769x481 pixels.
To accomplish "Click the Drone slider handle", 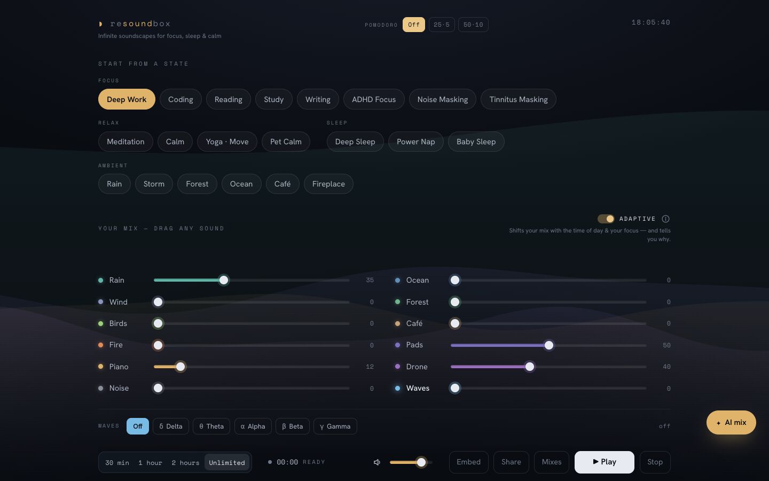I will (x=530, y=367).
